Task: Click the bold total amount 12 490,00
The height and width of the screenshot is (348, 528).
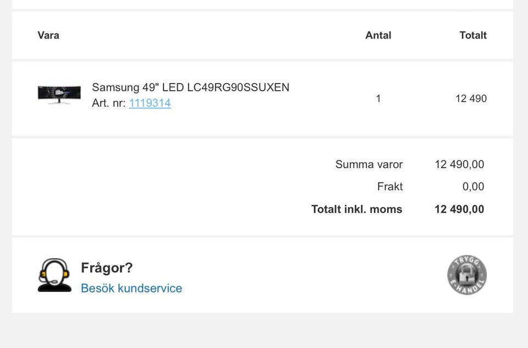Action: 459,209
